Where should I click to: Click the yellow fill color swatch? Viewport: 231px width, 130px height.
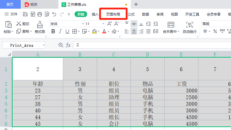click(x=94, y=31)
